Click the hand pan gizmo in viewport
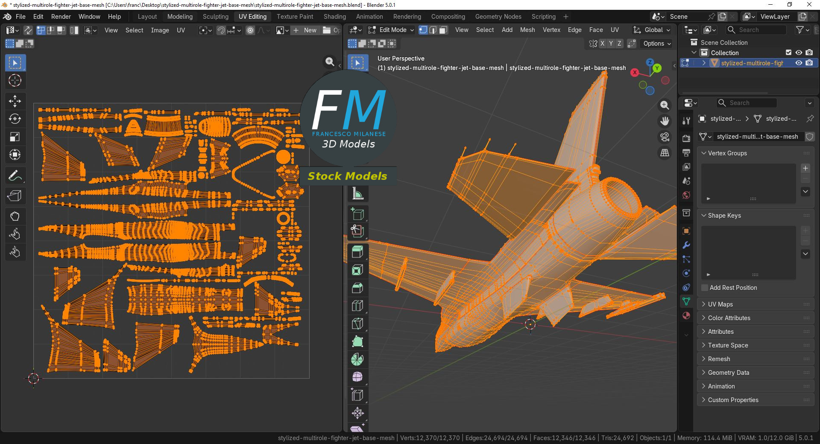Viewport: 820px width, 444px height. point(665,121)
